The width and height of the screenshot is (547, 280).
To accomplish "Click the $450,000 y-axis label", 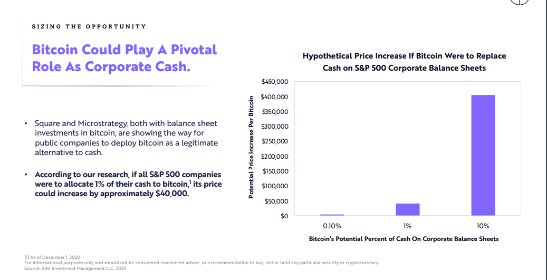I will pyautogui.click(x=274, y=82).
